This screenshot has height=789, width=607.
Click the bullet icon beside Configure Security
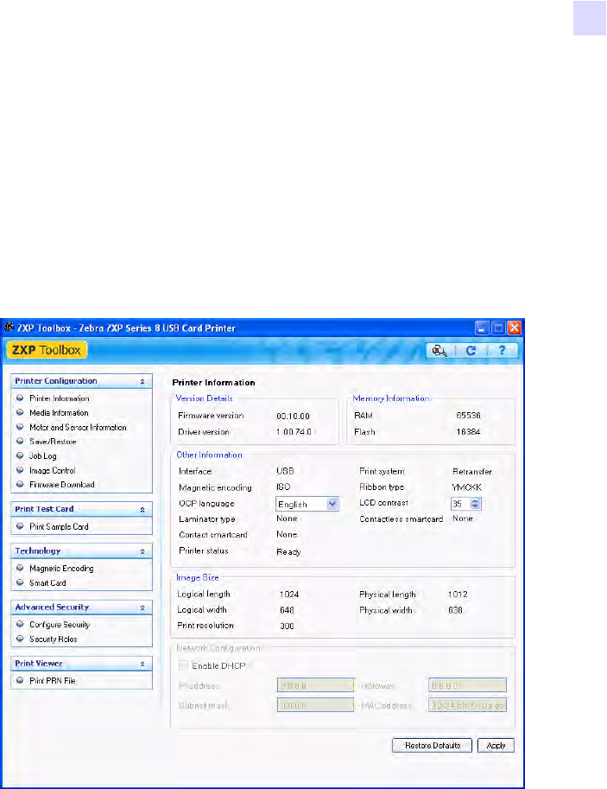click(20, 624)
